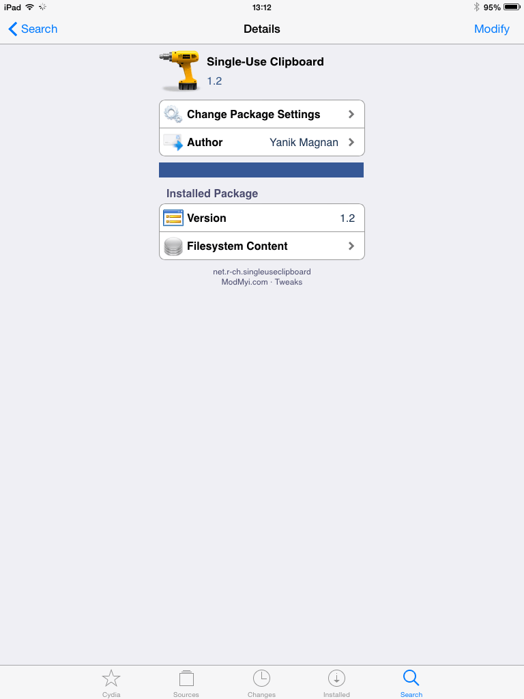524x699 pixels.
Task: Open the Author row chevron
Action: pyautogui.click(x=351, y=142)
